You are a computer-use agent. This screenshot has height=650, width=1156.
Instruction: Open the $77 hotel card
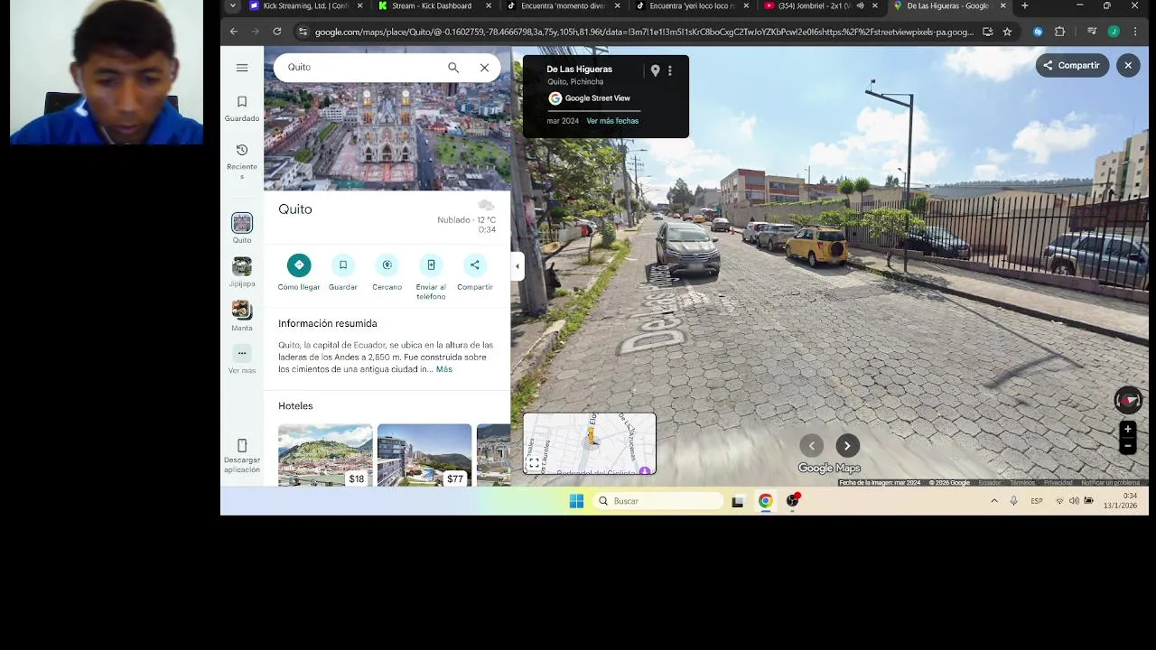(x=424, y=455)
